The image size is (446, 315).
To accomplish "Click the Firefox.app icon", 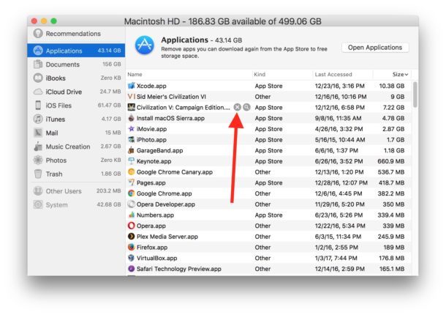I will [x=131, y=248].
